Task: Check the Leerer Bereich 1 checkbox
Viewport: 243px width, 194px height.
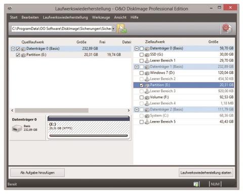Action: [x=142, y=61]
